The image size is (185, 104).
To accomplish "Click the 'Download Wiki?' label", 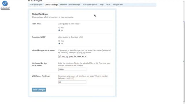I will tap(38, 37).
